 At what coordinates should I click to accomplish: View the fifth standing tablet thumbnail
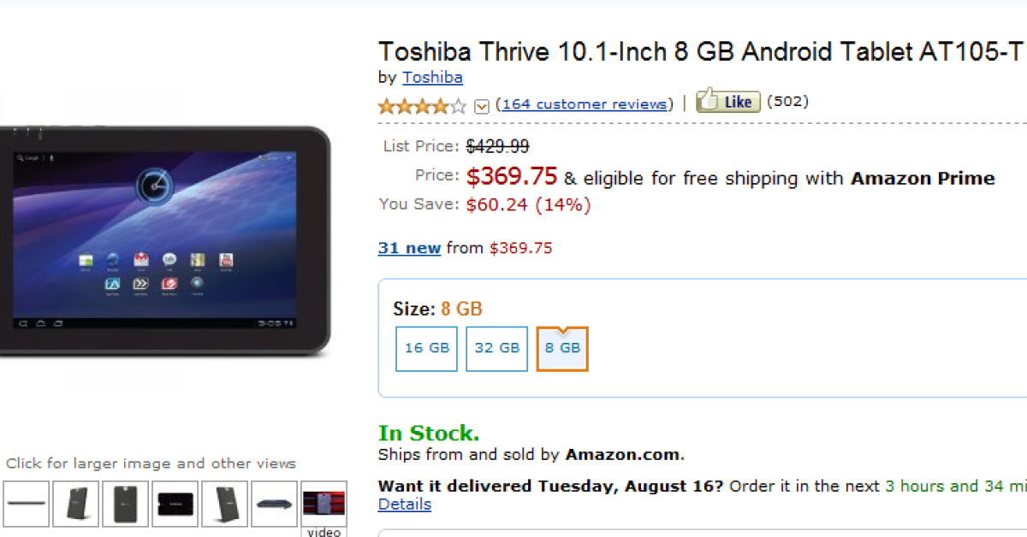(225, 504)
